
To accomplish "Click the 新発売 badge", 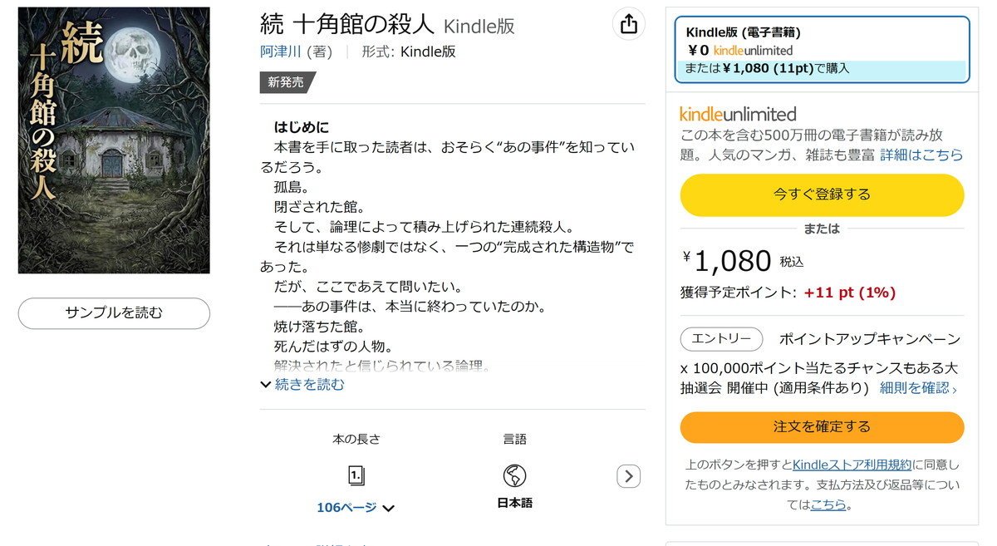I will pyautogui.click(x=287, y=82).
